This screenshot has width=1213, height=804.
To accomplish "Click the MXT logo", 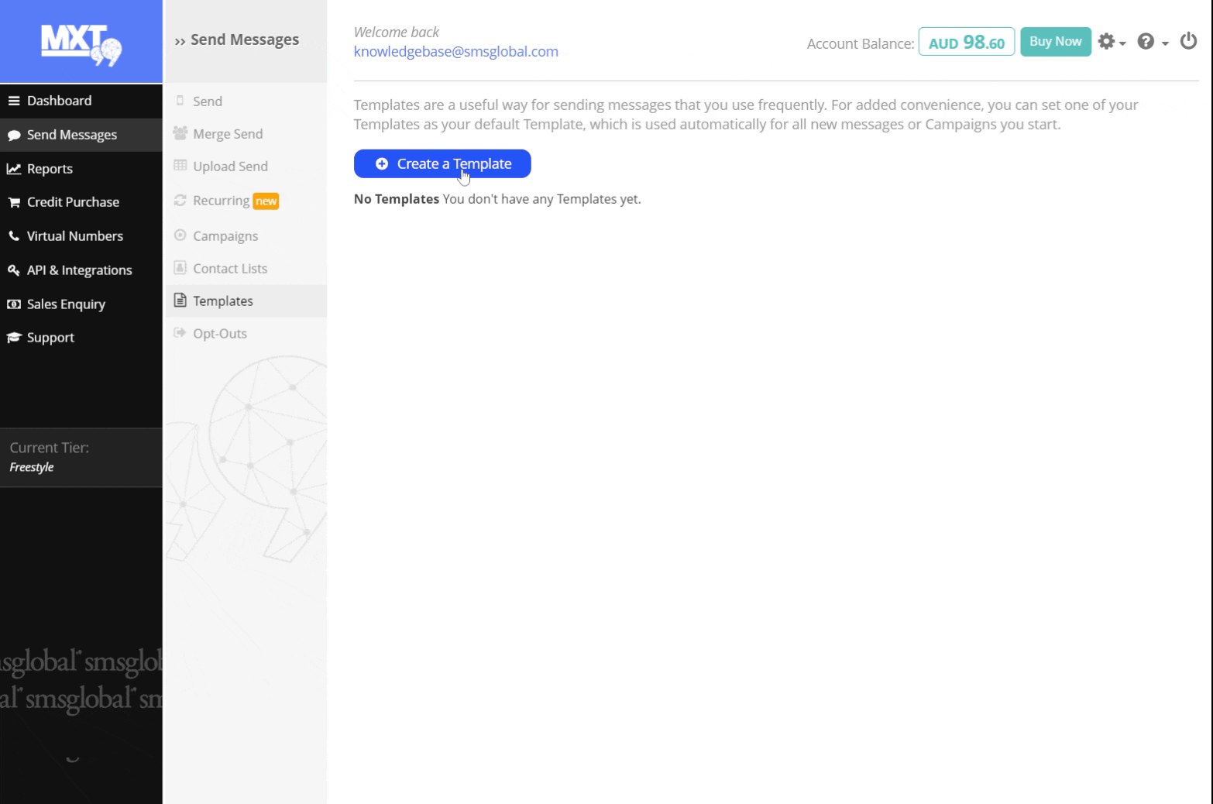I will click(x=81, y=43).
